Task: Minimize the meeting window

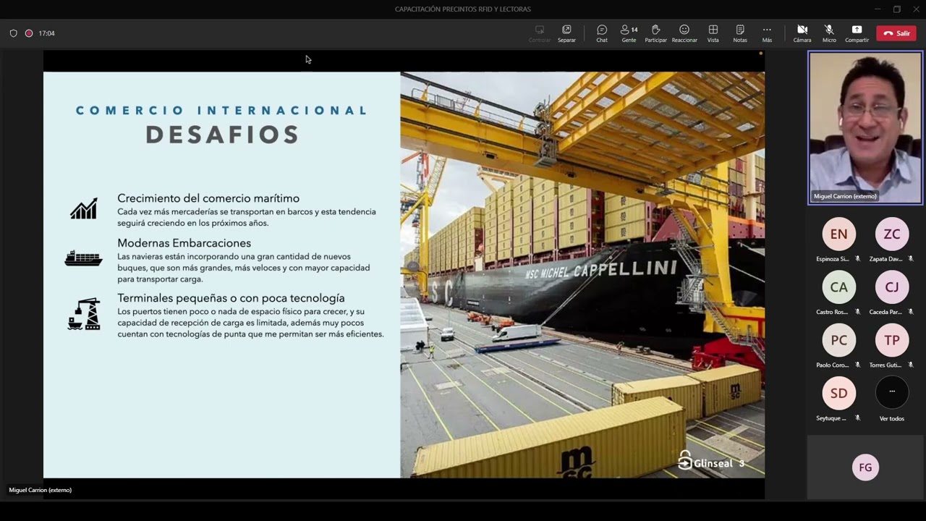Action: point(878,9)
